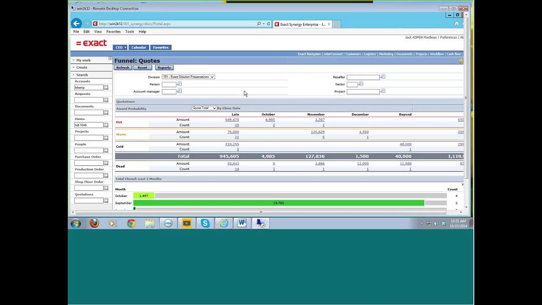The height and width of the screenshot is (305, 542).
Task: Open the Quote Total dropdown
Action: [204, 108]
